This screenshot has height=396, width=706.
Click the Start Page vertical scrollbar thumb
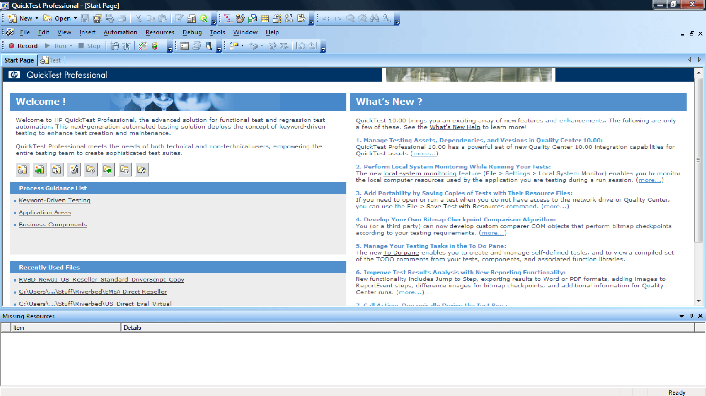coord(698,160)
